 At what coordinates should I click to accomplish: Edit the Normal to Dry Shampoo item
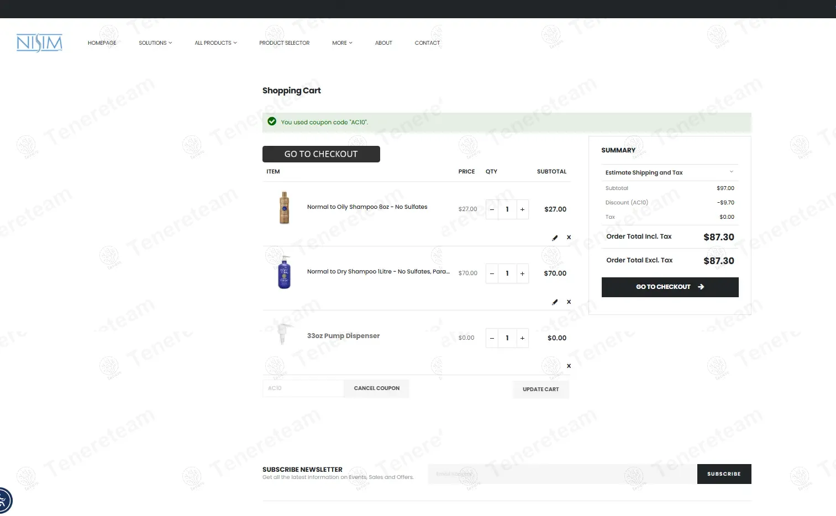[x=555, y=302]
